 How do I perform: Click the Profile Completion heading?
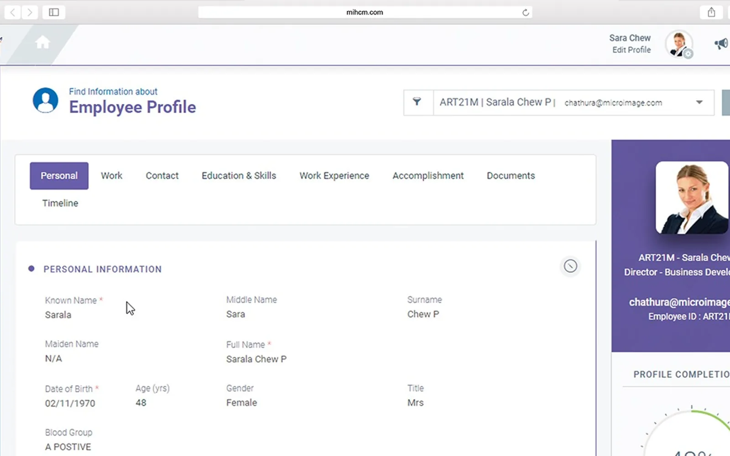pos(682,374)
